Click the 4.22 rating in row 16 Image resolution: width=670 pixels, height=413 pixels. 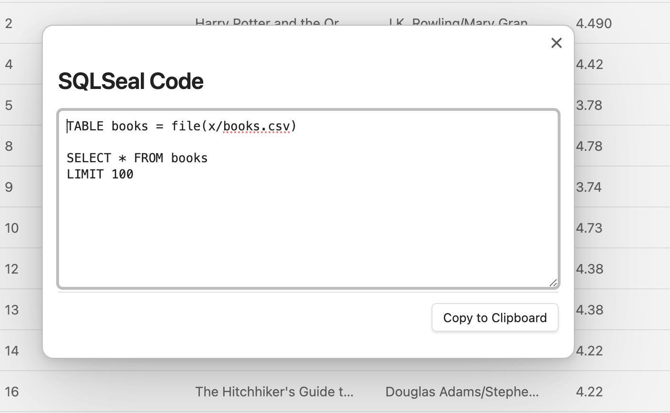590,392
